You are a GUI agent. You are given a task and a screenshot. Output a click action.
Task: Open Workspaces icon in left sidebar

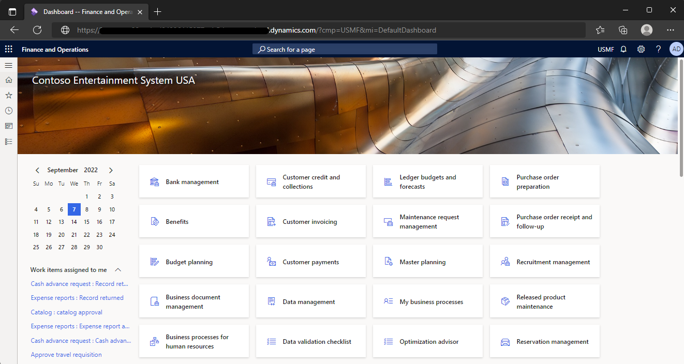coord(8,126)
